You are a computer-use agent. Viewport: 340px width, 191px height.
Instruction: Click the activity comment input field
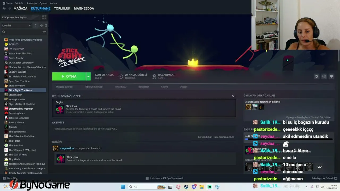(144, 129)
